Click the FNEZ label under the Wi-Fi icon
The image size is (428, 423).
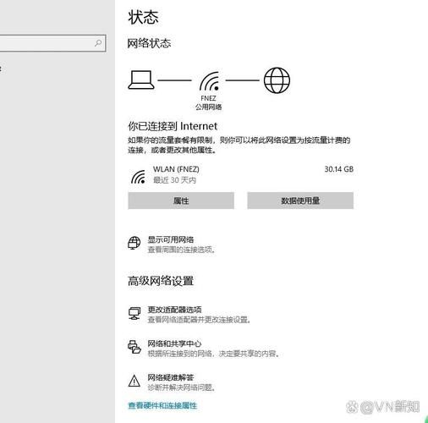click(208, 98)
